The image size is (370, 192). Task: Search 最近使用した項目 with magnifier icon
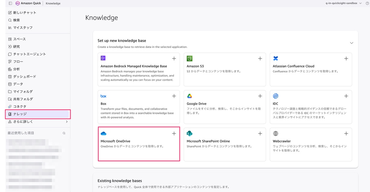point(64,133)
